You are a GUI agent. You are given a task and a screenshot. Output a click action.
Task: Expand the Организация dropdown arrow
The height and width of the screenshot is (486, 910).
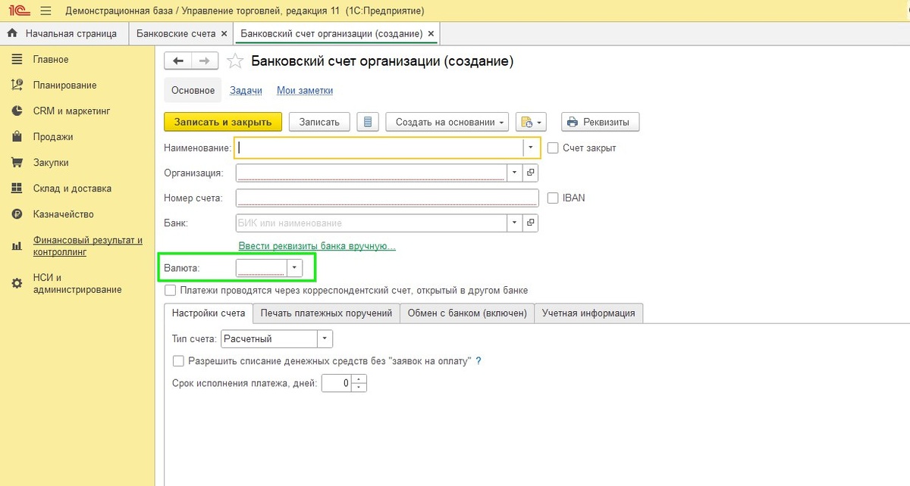(515, 173)
